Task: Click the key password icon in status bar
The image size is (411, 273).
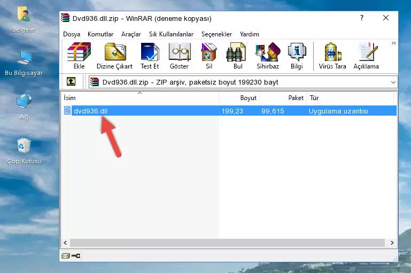Action: pos(76,256)
